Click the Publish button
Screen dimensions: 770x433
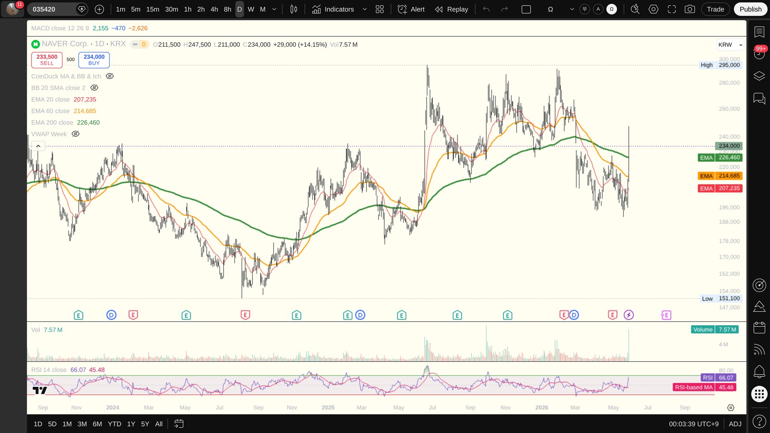coord(750,9)
